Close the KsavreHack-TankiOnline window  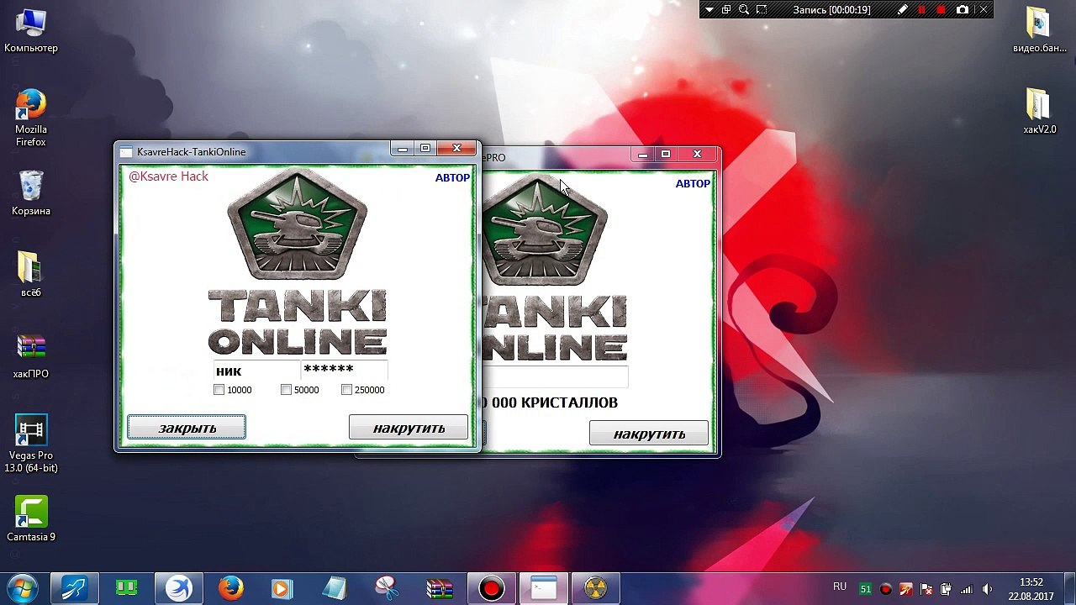click(x=456, y=150)
